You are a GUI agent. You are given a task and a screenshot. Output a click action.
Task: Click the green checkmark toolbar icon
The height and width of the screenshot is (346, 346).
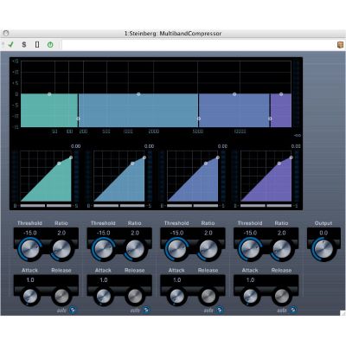coord(10,45)
